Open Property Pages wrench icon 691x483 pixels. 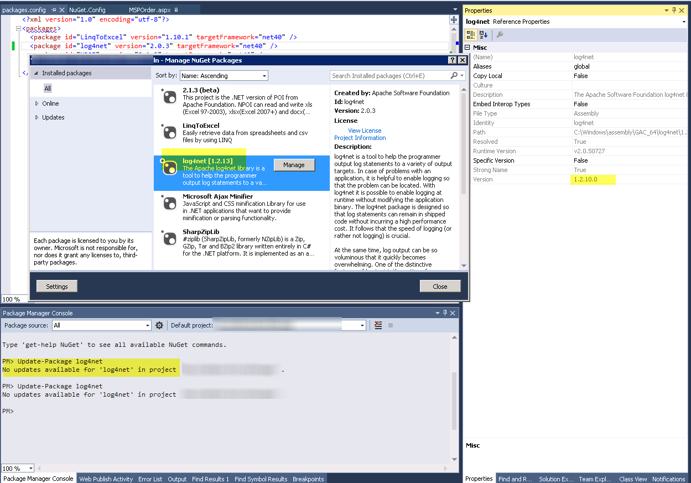[500, 35]
